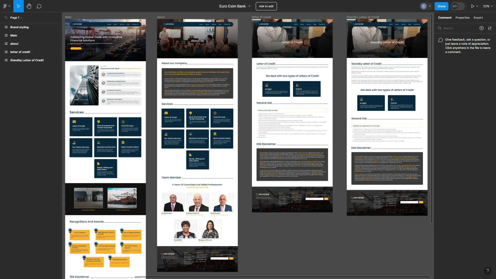This screenshot has width=496, height=279.
Task: Click the Standby Letter of Credit frame label
Action: (x=363, y=17)
